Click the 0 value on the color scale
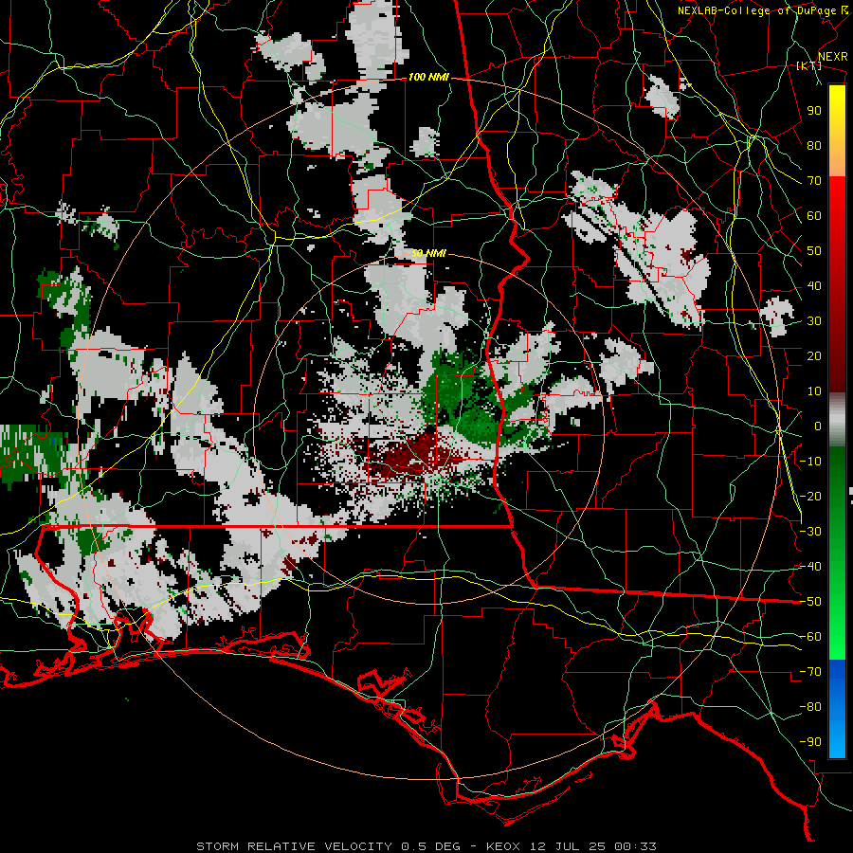The height and width of the screenshot is (853, 853). (x=818, y=426)
